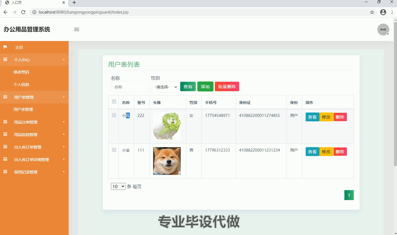
Task: Click the 小金 name cell
Action: click(x=126, y=150)
